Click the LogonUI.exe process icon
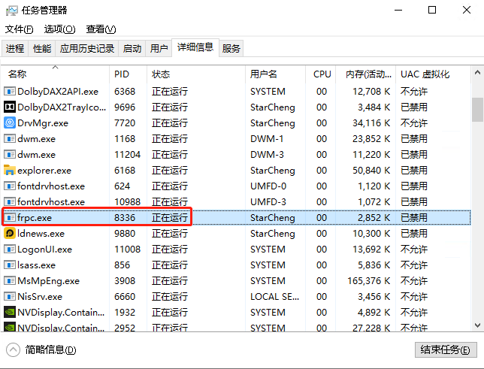 click(x=10, y=250)
